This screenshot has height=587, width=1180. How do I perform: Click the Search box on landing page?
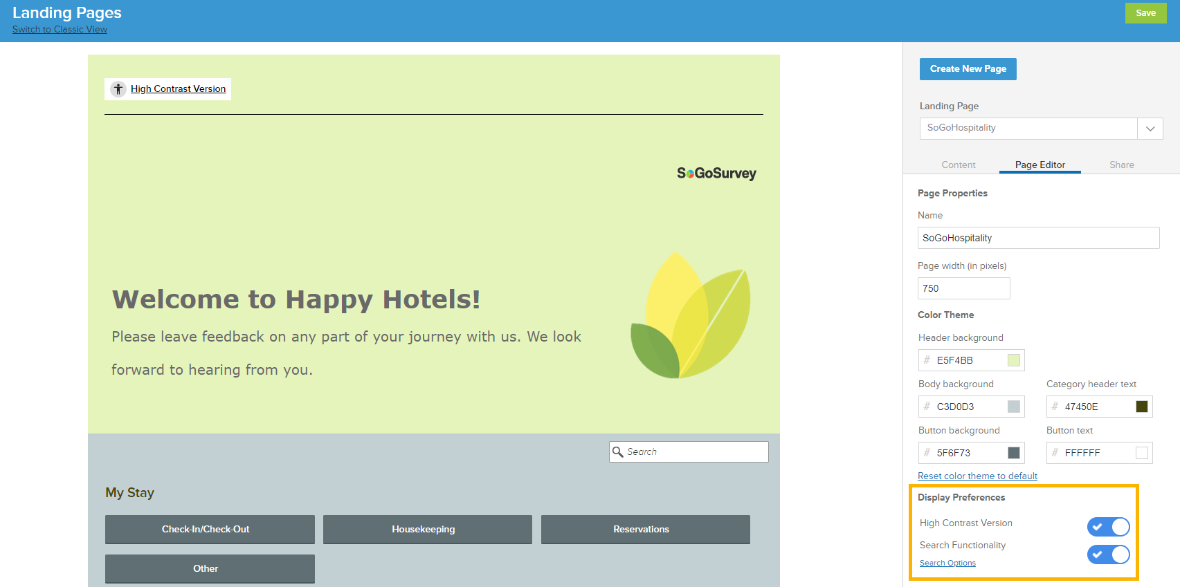coord(689,451)
